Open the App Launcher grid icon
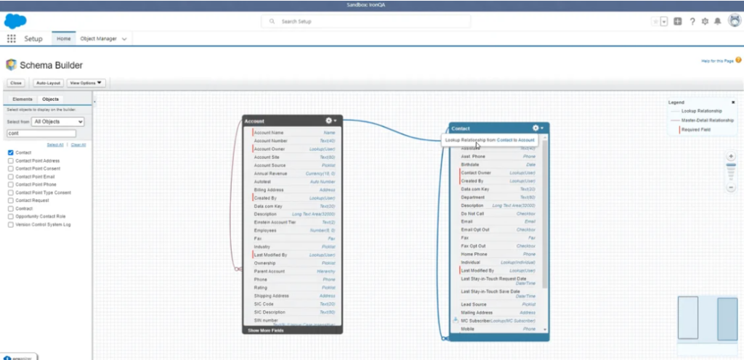Viewport: 744px width, 360px height. coord(12,39)
